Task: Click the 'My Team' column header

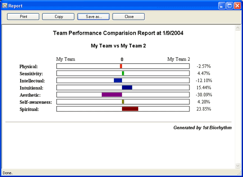Action: (x=66, y=59)
